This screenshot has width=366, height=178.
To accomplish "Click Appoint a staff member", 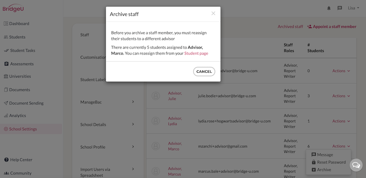I will [332, 27].
